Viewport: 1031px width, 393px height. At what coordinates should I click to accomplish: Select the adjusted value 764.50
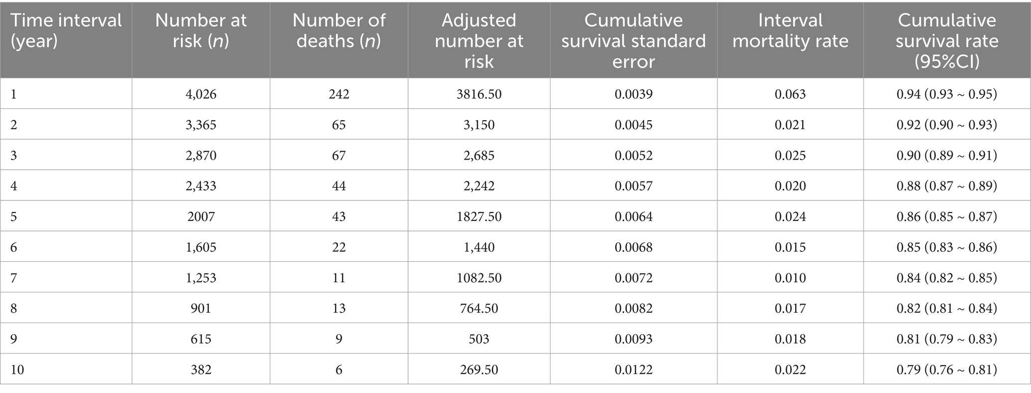pyautogui.click(x=479, y=308)
